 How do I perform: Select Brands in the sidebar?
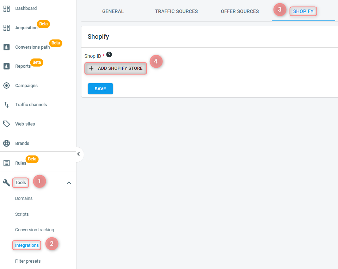[22, 143]
